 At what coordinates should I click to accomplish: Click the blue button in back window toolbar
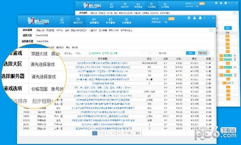point(228,28)
